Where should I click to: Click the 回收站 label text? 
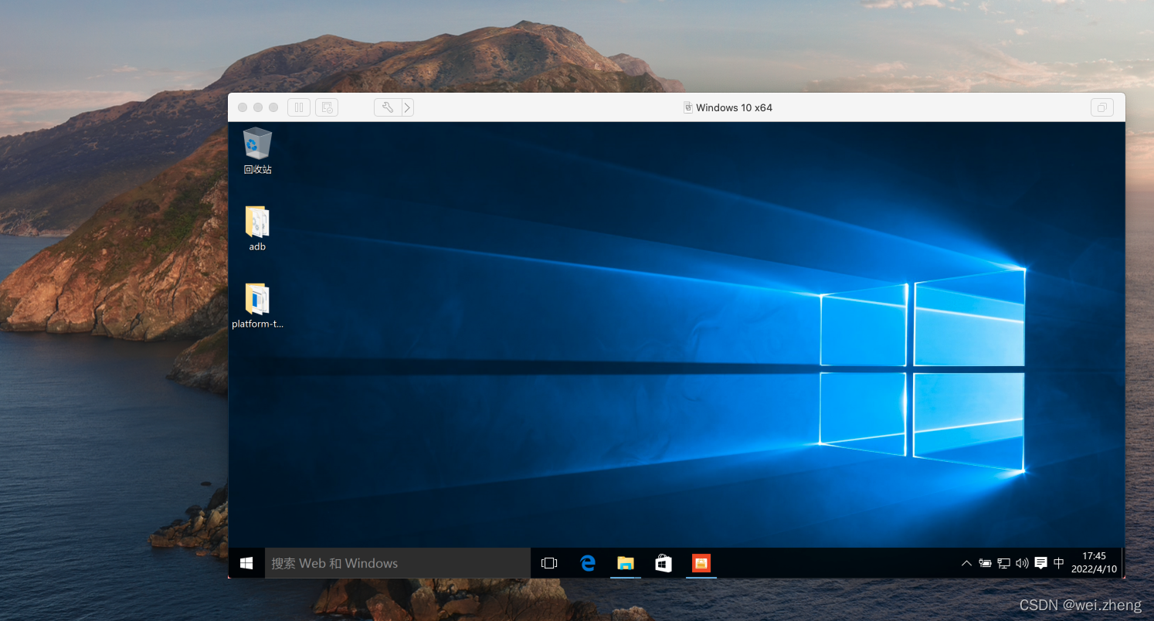point(257,169)
